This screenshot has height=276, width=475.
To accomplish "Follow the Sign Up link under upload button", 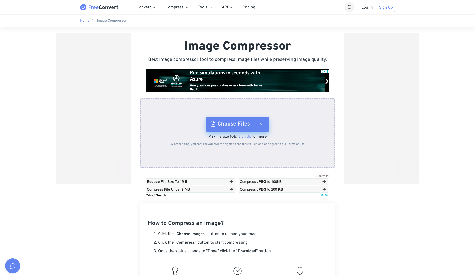I will click(245, 137).
